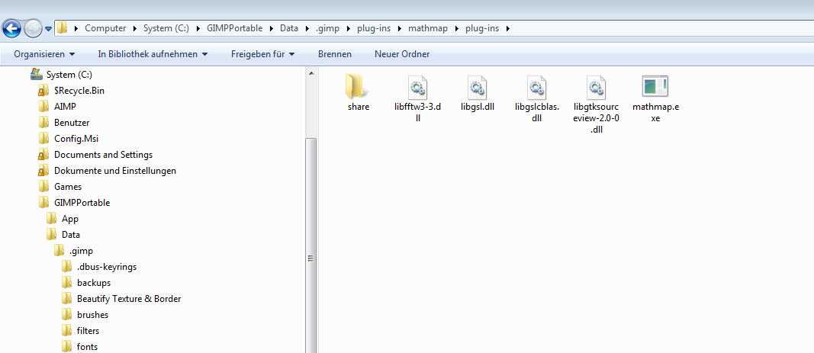Open the recent locations dropdown arrow

coord(49,29)
